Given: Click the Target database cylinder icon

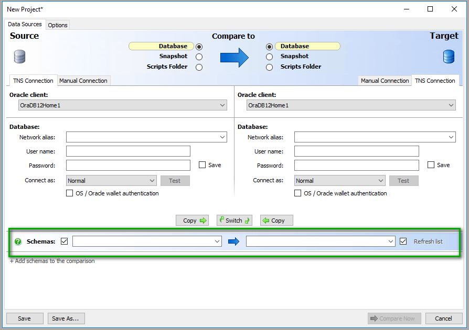Looking at the screenshot, I should (x=449, y=57).
